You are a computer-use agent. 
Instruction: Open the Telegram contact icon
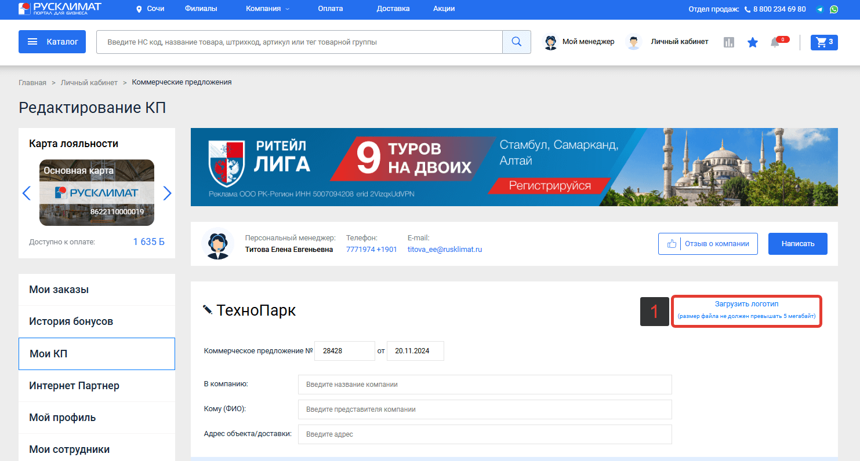[x=820, y=9]
